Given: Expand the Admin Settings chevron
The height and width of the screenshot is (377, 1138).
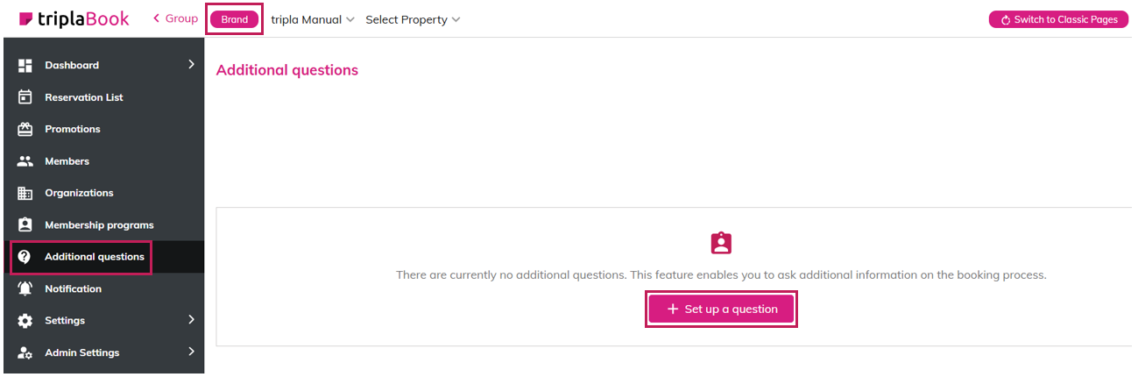Looking at the screenshot, I should 191,352.
